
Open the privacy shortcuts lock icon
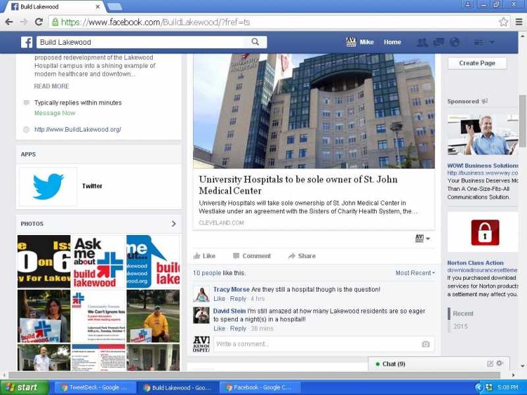478,42
